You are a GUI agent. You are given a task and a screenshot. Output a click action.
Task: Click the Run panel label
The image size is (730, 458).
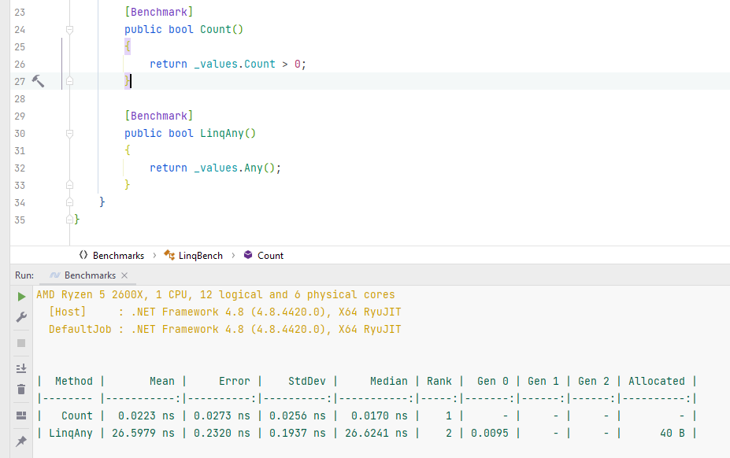coord(24,275)
